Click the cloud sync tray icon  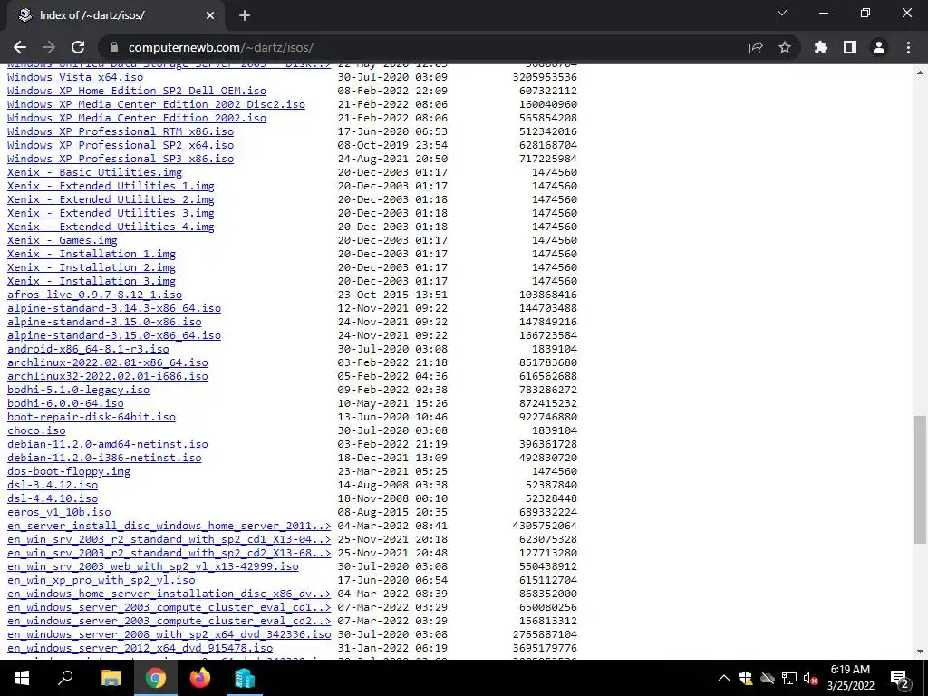tap(768, 678)
